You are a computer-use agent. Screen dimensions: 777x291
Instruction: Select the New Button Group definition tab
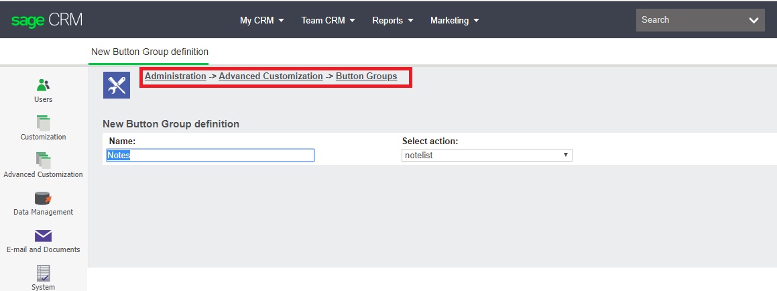point(150,52)
